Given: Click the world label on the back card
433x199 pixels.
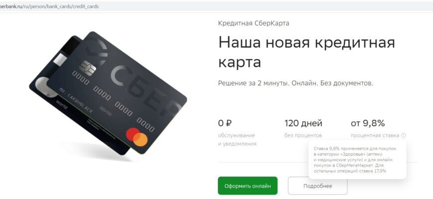Looking at the screenshot, I should pos(61,104).
